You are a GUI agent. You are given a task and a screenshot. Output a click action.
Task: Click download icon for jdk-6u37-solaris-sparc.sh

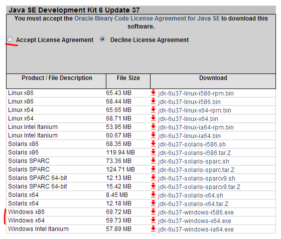coord(153,161)
